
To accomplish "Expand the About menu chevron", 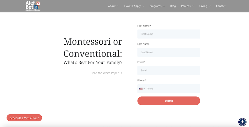I will 119,6.
